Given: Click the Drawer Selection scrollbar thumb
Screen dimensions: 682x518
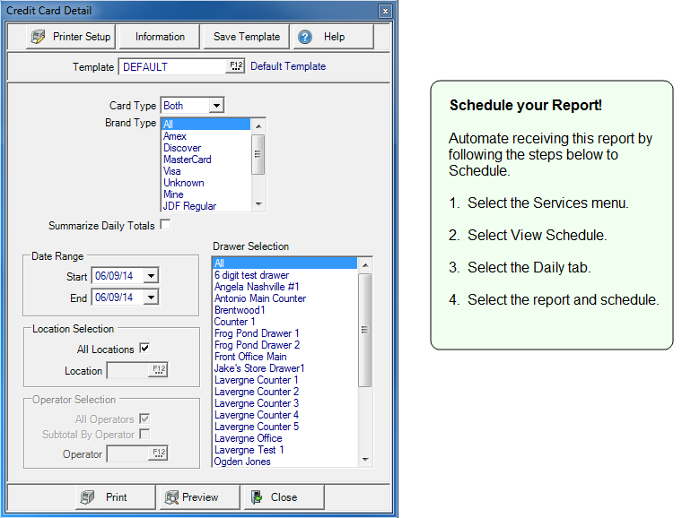Looking at the screenshot, I should 364,329.
